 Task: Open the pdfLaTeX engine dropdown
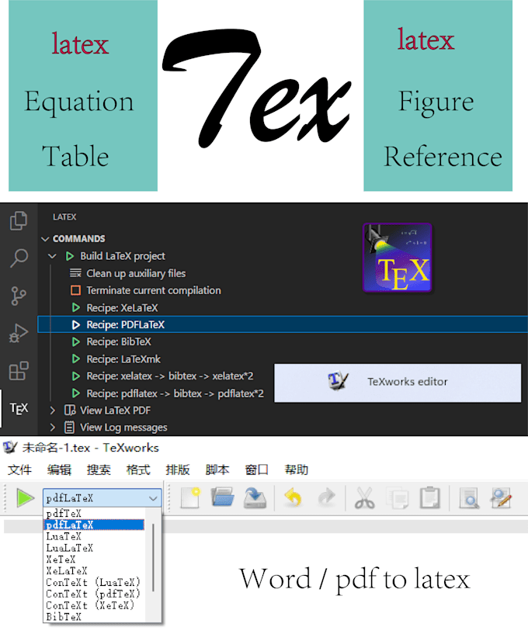click(x=102, y=498)
